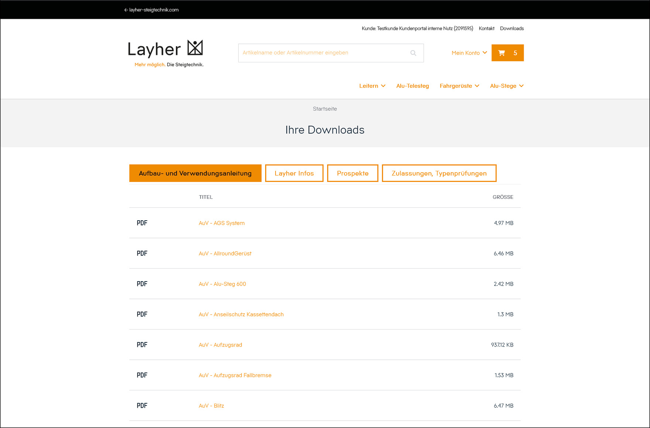The image size is (650, 428).
Task: Switch to the Layher Infos tab
Action: coord(294,173)
